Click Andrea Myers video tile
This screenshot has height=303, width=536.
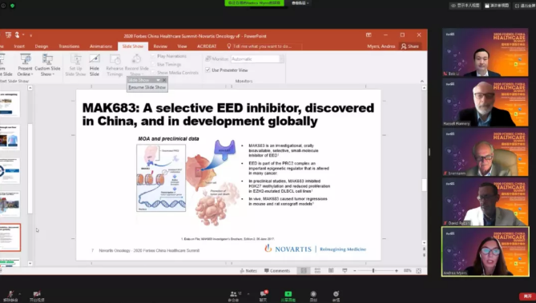tap(486, 252)
